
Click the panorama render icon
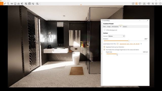pos(33,4)
